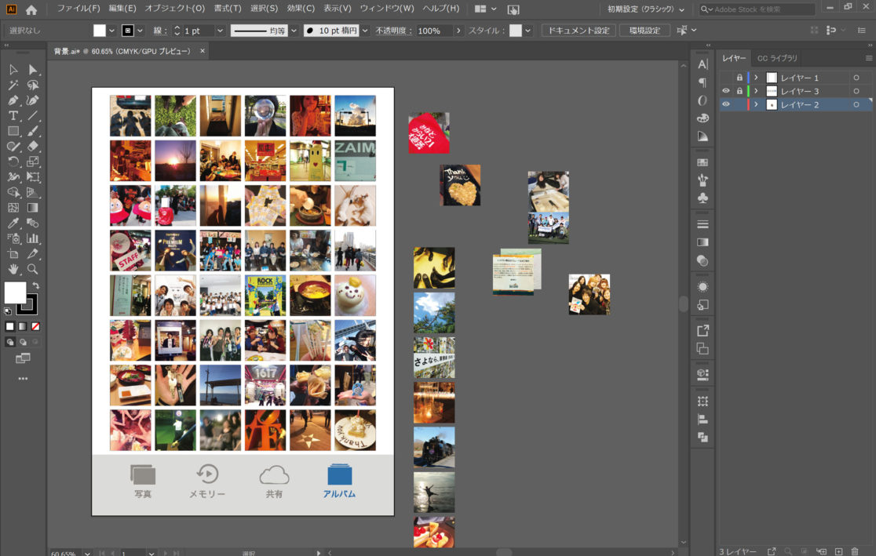
Task: Hide レイヤー 2 using its eye icon
Action: click(x=726, y=104)
